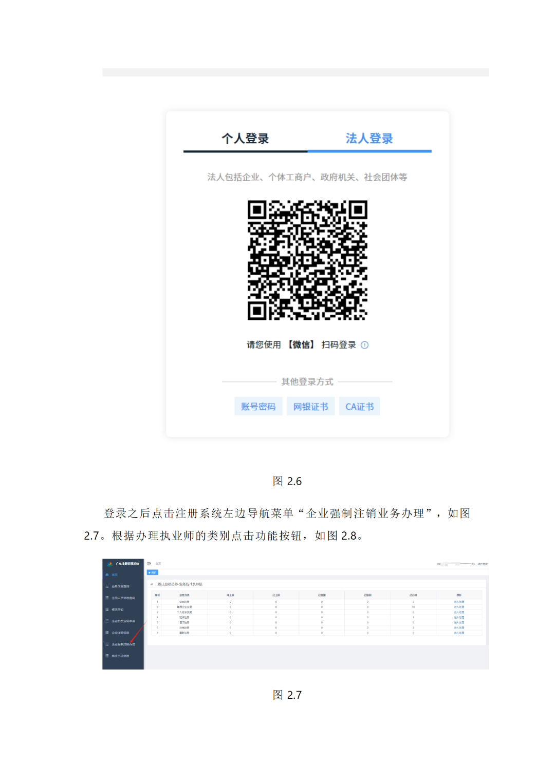Click the 注销注册 table cell
The height and width of the screenshot is (784, 555).
(x=184, y=627)
